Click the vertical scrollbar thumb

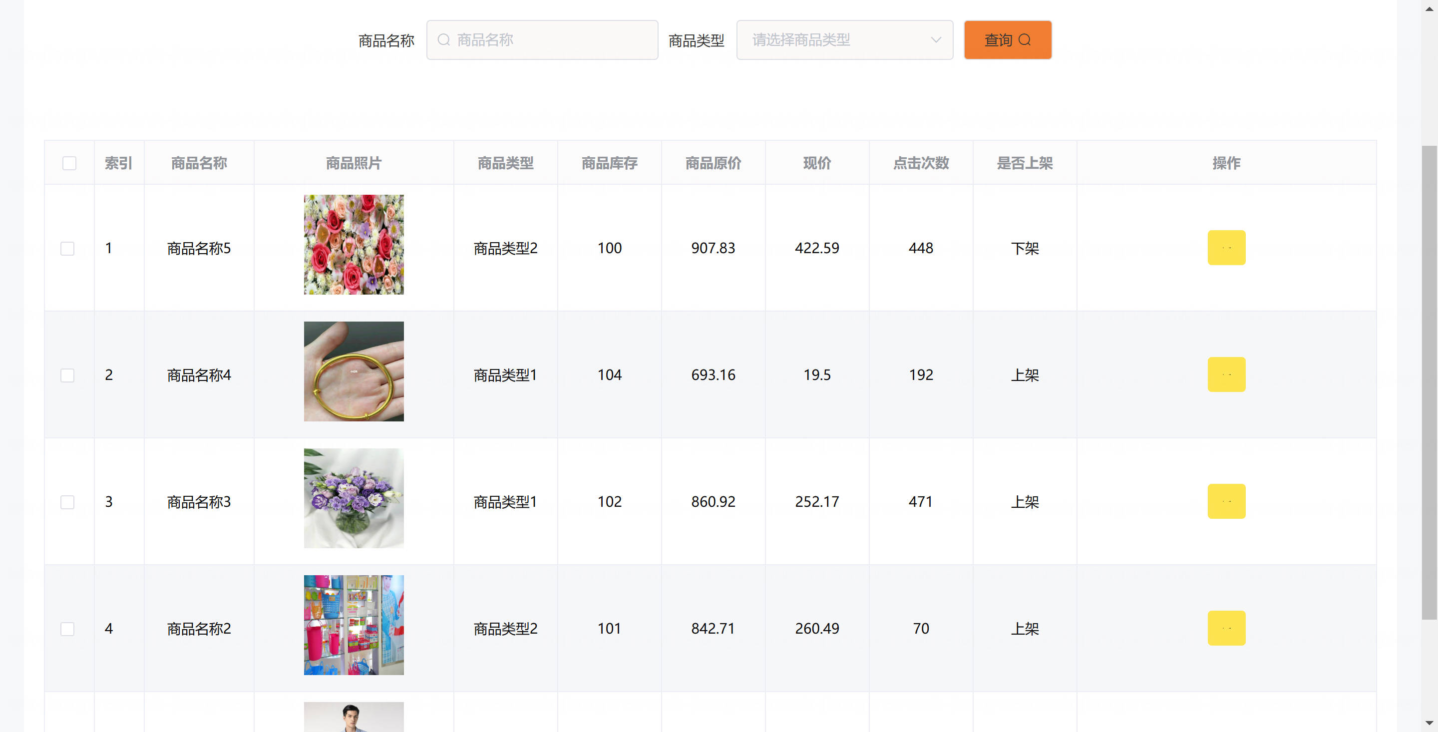pos(1429,382)
